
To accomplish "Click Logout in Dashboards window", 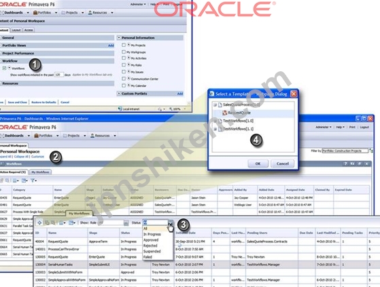I will pos(364,127).
